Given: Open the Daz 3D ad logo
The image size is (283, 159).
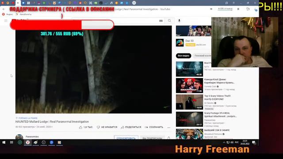Looking at the screenshot, I should pyautogui.click(x=180, y=43).
